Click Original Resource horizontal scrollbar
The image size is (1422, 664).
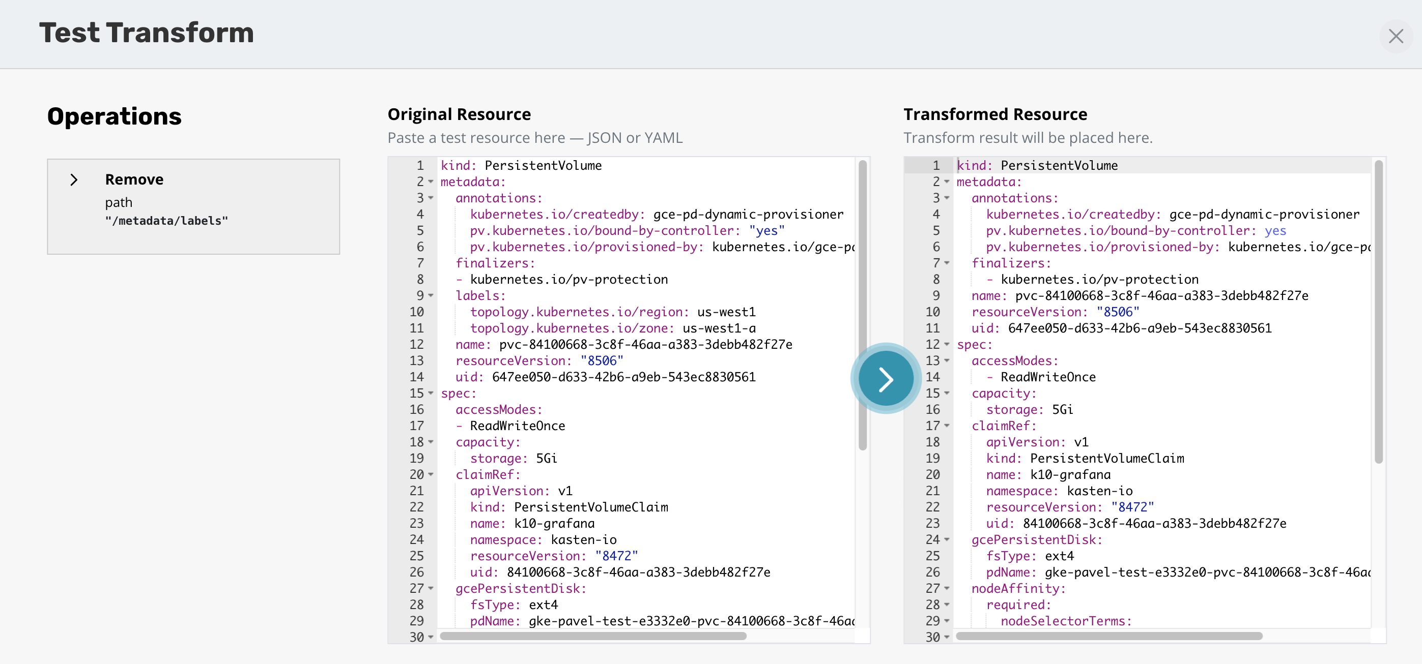coord(593,636)
